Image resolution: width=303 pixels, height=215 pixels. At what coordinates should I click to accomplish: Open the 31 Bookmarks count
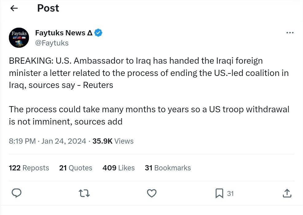[167, 168]
